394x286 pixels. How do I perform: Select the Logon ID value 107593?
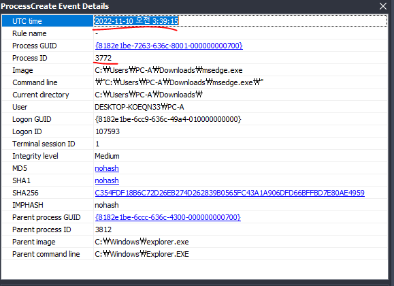108,131
